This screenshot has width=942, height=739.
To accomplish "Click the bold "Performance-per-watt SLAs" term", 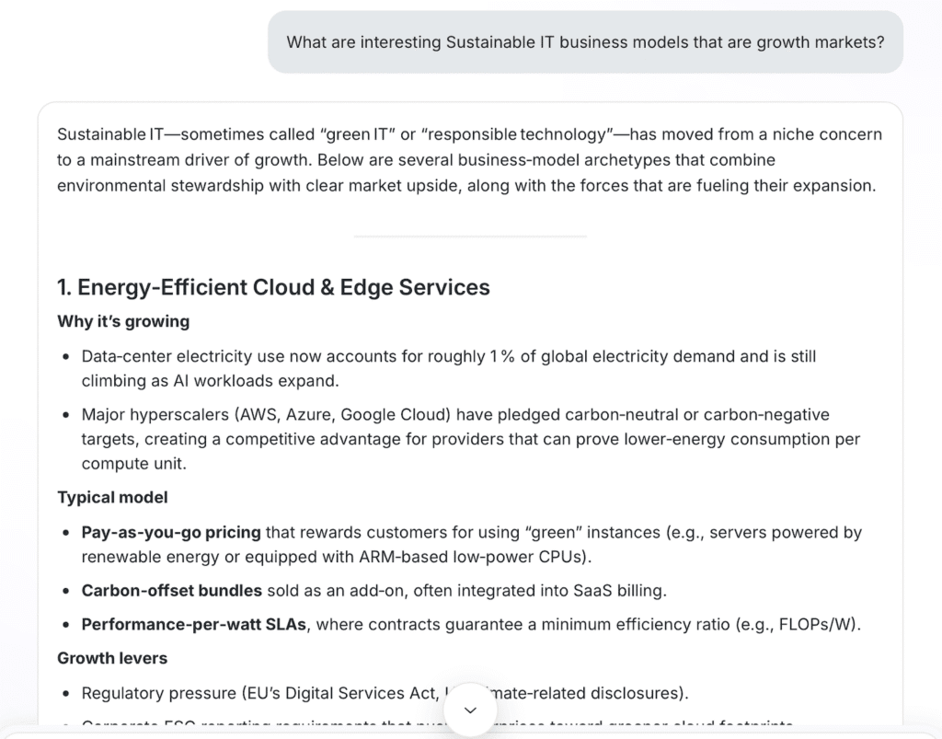I will click(x=193, y=624).
